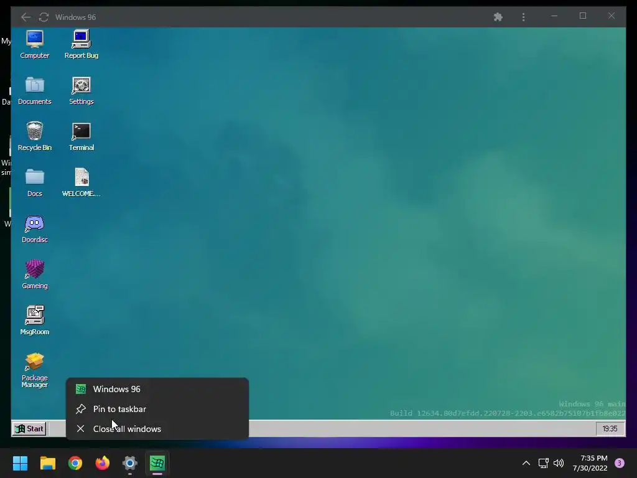Screen dimensions: 637x478
Task: Open the Windows 11 Start menu
Action: (20, 463)
